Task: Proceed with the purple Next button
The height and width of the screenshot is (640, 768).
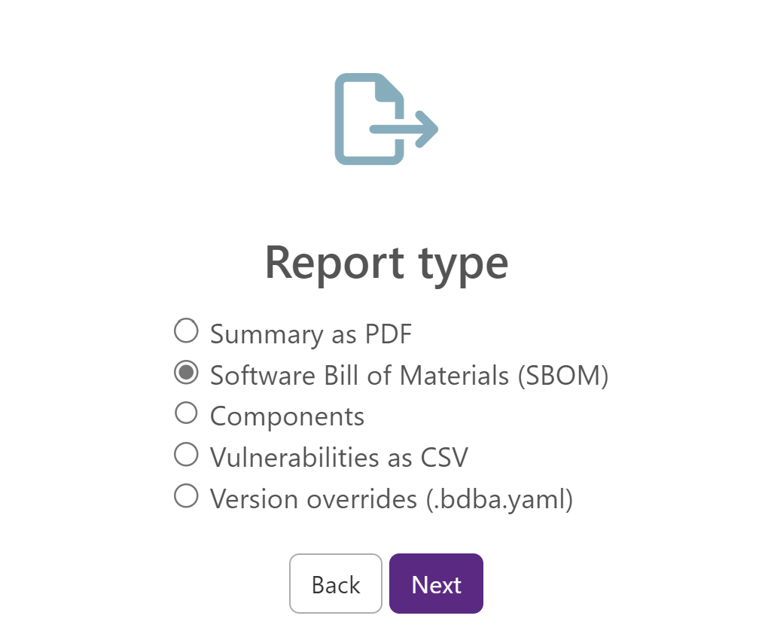Action: pos(437,584)
